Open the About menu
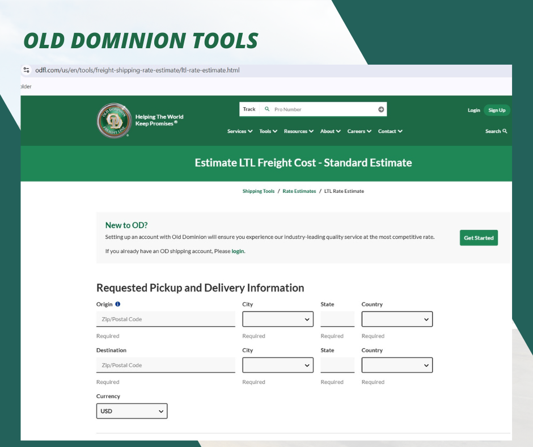 (330, 131)
